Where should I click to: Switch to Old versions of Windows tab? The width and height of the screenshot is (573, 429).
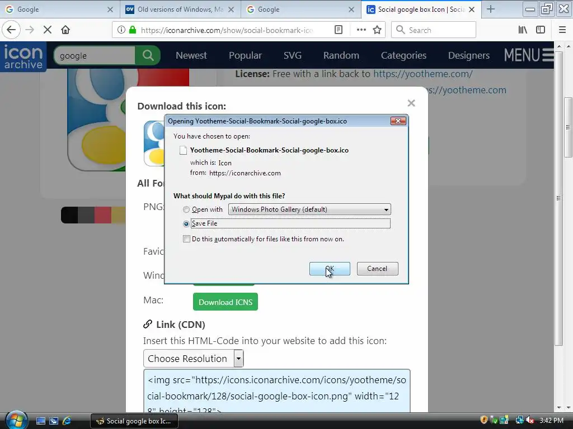click(180, 9)
